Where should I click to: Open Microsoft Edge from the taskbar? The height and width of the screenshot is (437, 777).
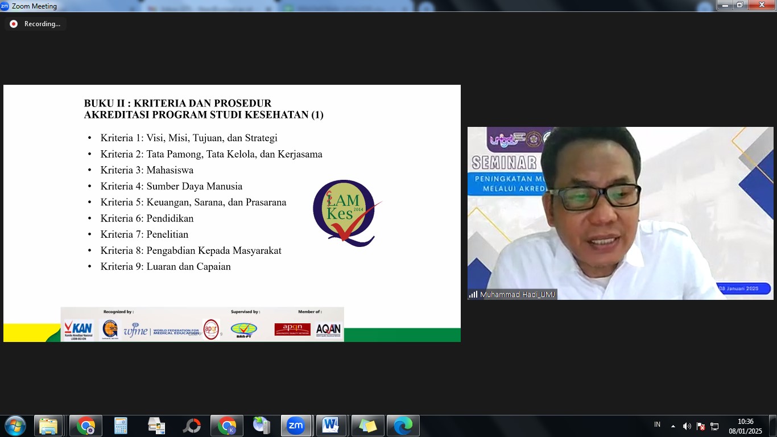click(x=403, y=426)
